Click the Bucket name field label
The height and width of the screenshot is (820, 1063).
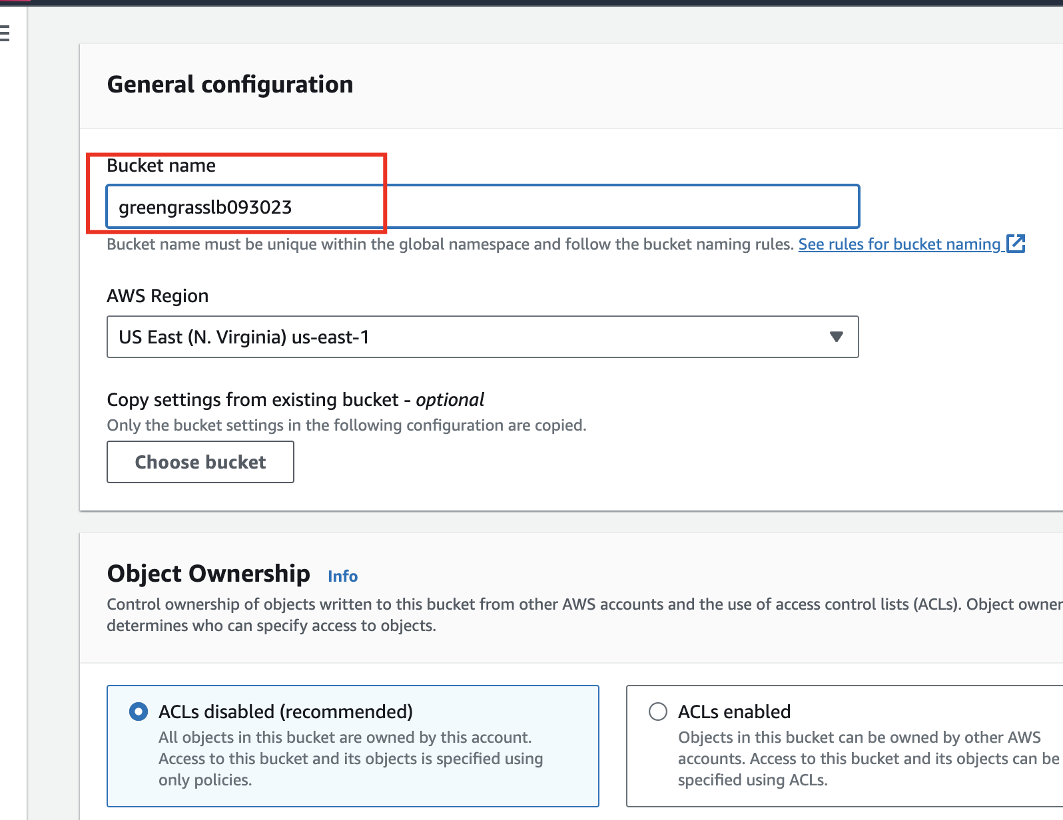161,166
